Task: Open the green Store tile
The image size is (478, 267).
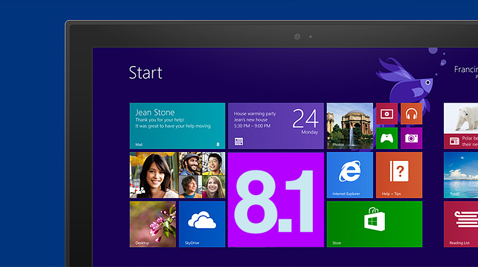Action: pyautogui.click(x=374, y=223)
